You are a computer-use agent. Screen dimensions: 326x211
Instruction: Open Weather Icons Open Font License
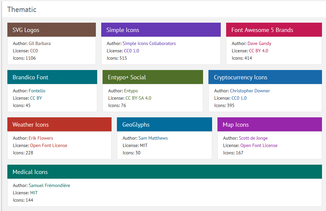(49, 145)
